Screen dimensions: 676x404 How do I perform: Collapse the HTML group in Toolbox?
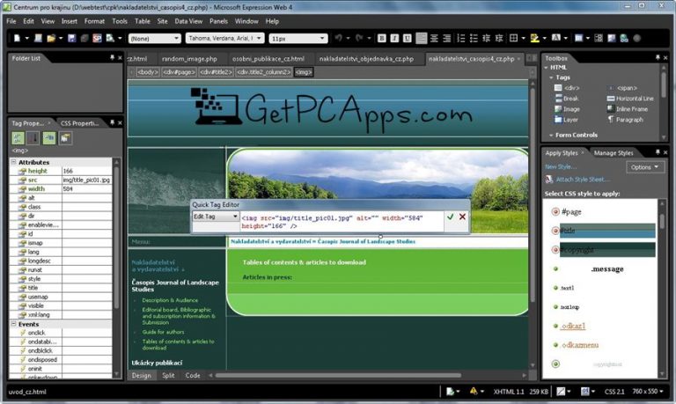(547, 67)
